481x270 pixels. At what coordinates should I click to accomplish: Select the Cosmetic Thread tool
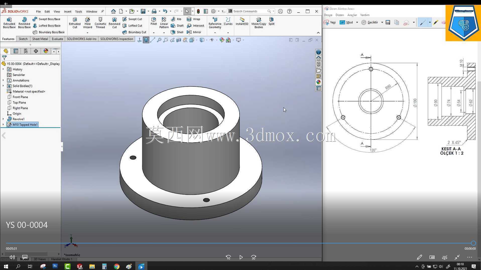tap(100, 23)
